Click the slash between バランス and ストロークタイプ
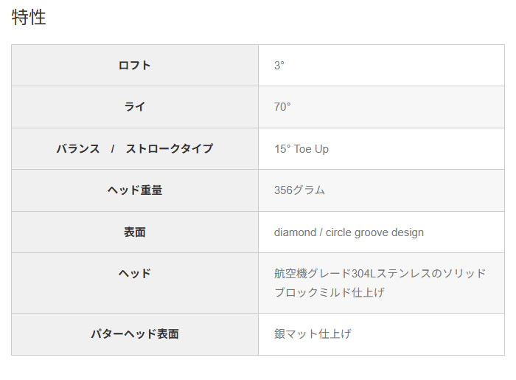The image size is (516, 380). (x=113, y=148)
